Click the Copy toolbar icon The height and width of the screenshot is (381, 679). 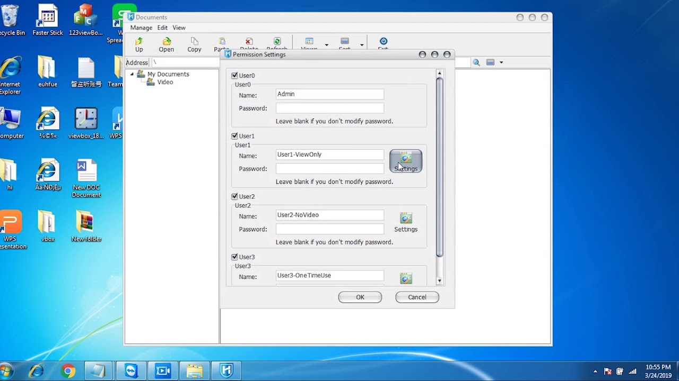point(194,45)
